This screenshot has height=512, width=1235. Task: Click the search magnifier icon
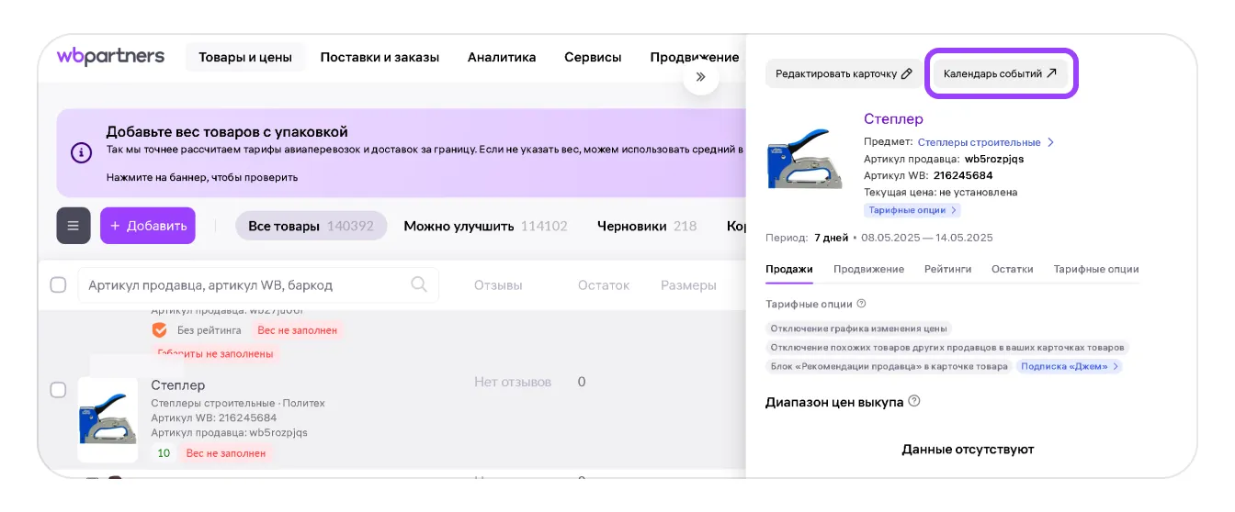point(419,284)
